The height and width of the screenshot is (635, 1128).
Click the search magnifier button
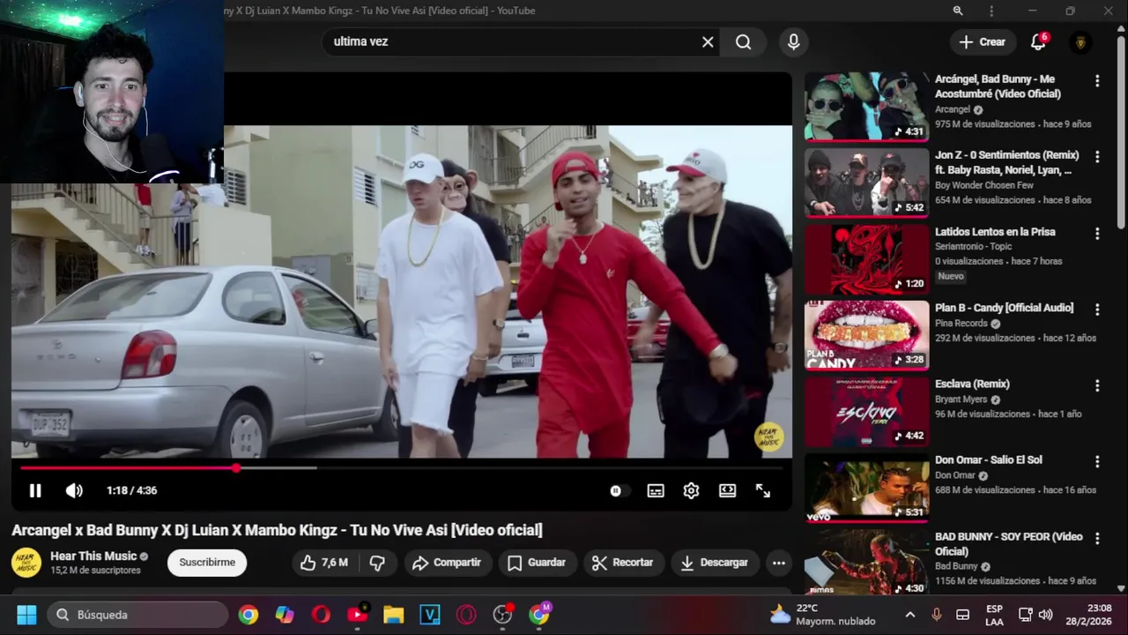(x=744, y=41)
